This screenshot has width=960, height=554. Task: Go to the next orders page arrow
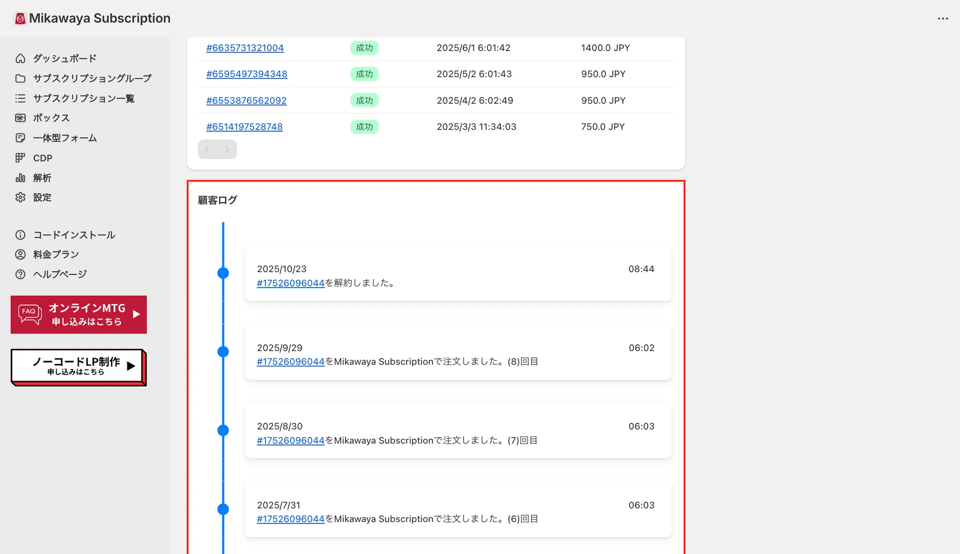pos(227,149)
